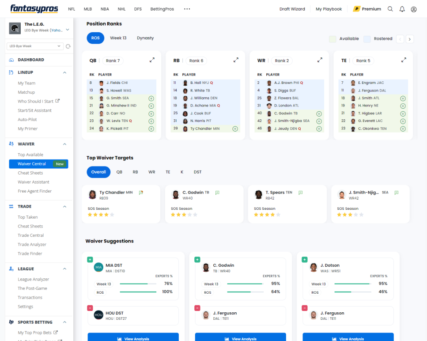Collapse the WAIVER sidebar section

[x=64, y=144]
